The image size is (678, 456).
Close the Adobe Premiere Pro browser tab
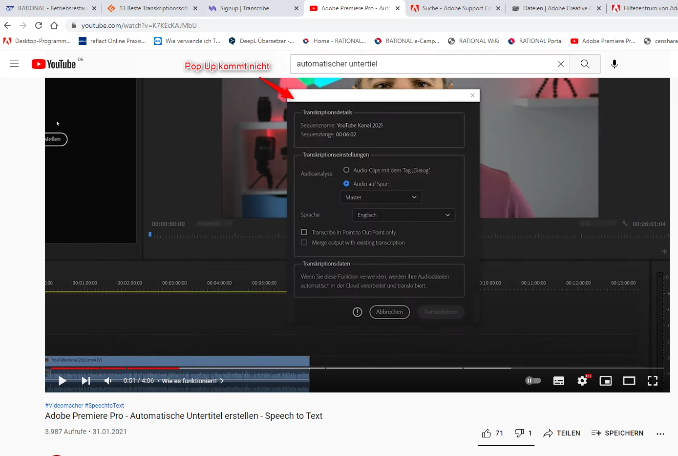pyautogui.click(x=398, y=8)
